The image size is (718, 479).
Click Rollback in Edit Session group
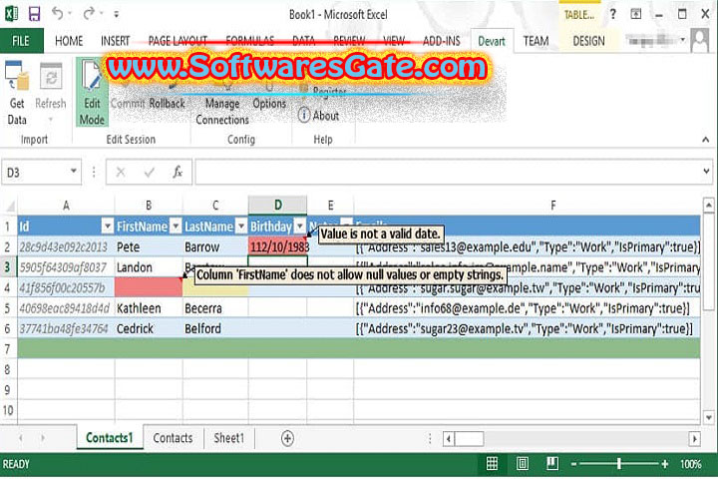point(167,104)
